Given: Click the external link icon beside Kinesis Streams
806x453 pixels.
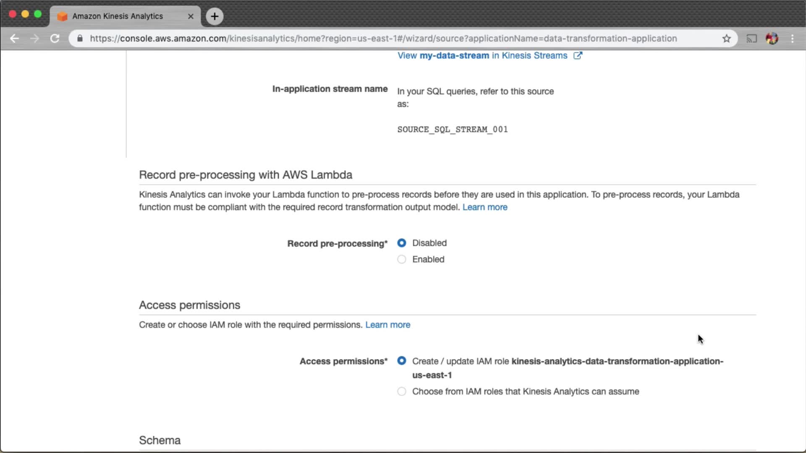Looking at the screenshot, I should tap(578, 55).
